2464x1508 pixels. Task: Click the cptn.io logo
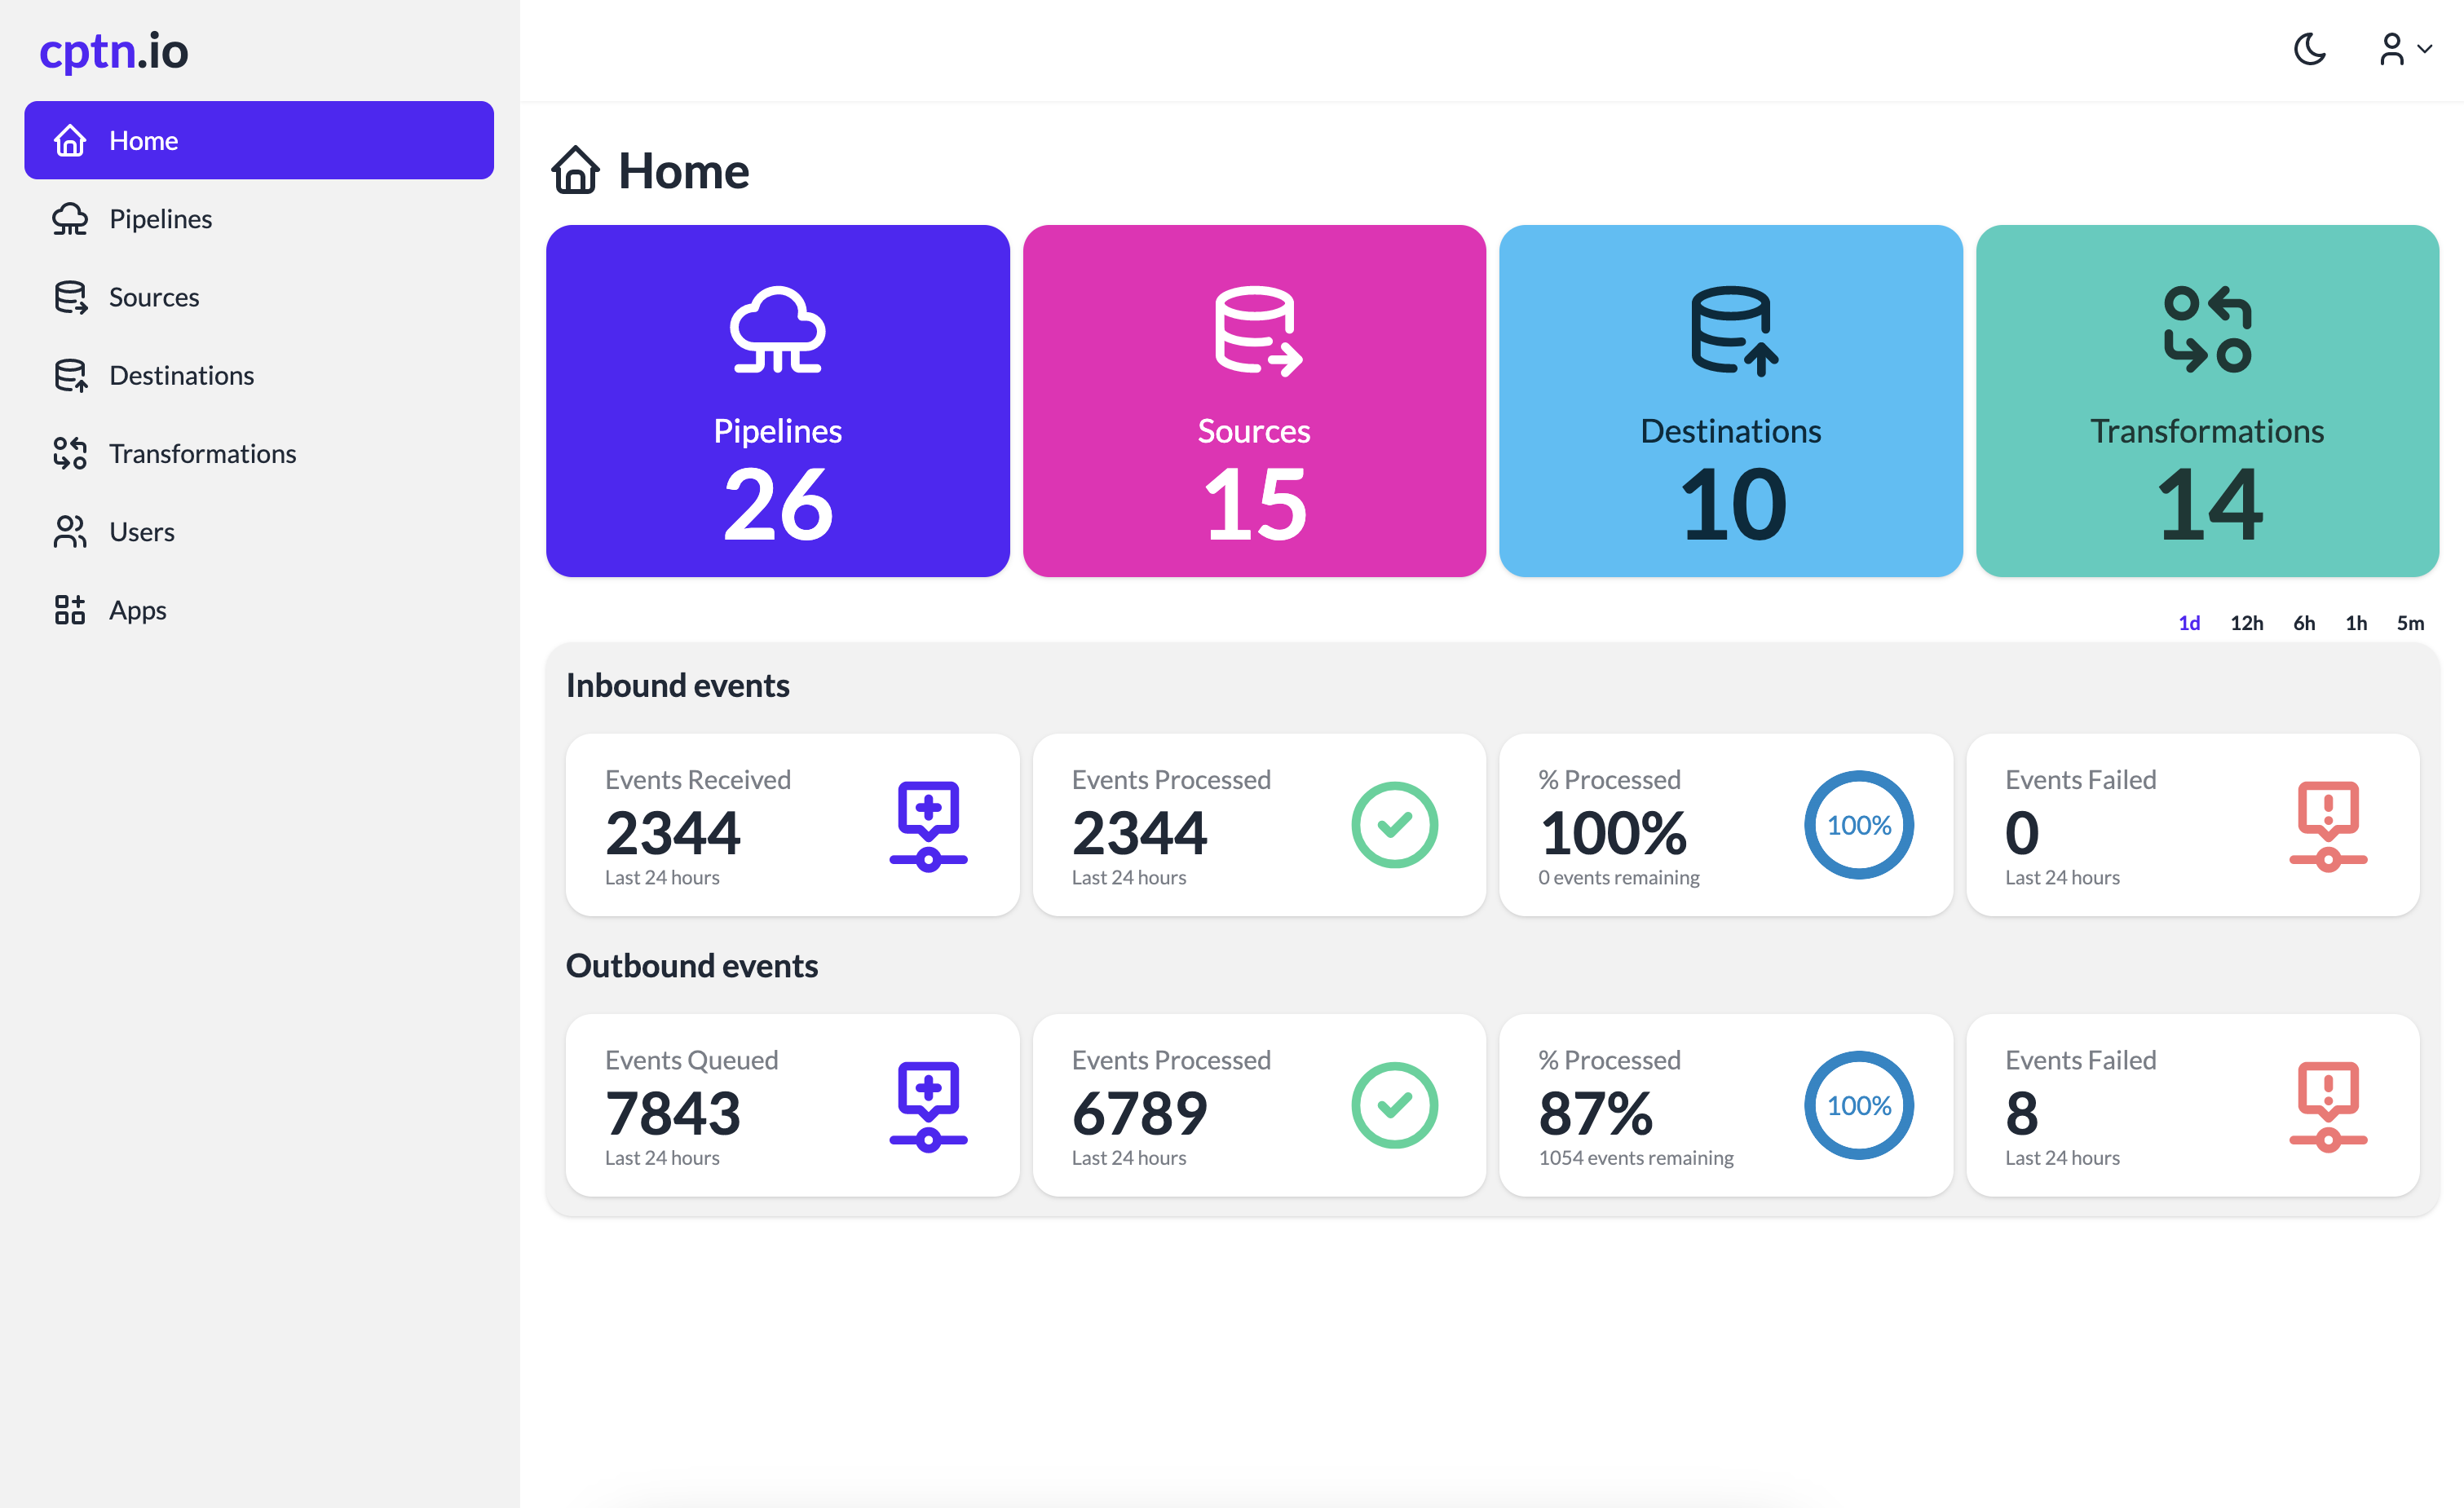pos(114,51)
